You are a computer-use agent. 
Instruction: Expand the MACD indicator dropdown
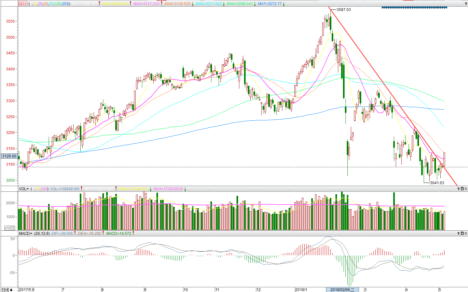26,234
